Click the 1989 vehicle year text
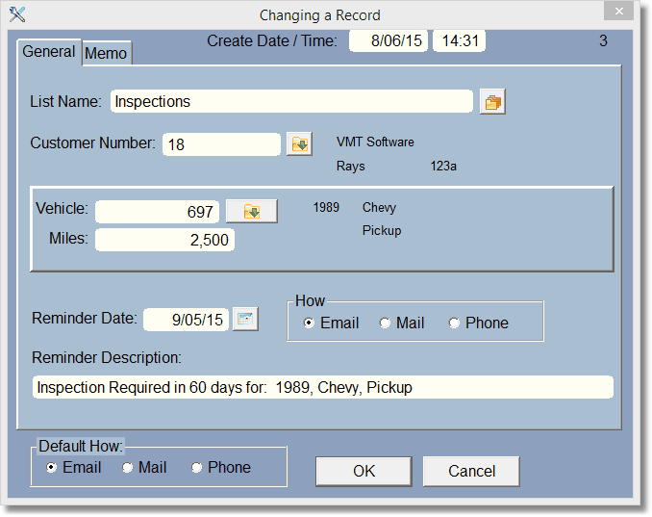This screenshot has width=652, height=517. coord(326,207)
